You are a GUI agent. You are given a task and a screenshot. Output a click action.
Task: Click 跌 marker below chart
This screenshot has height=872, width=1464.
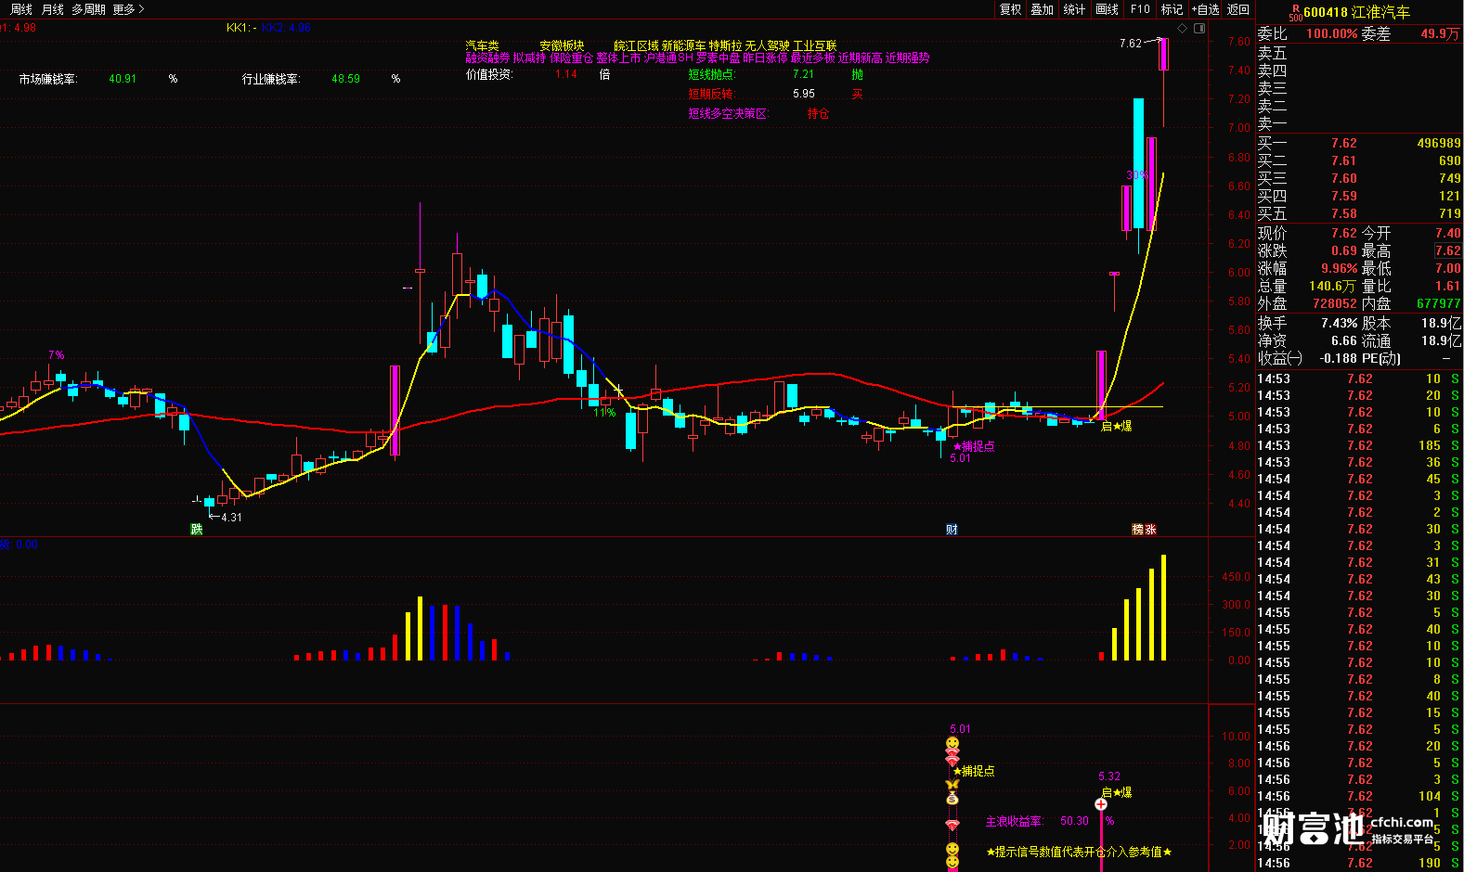(197, 530)
